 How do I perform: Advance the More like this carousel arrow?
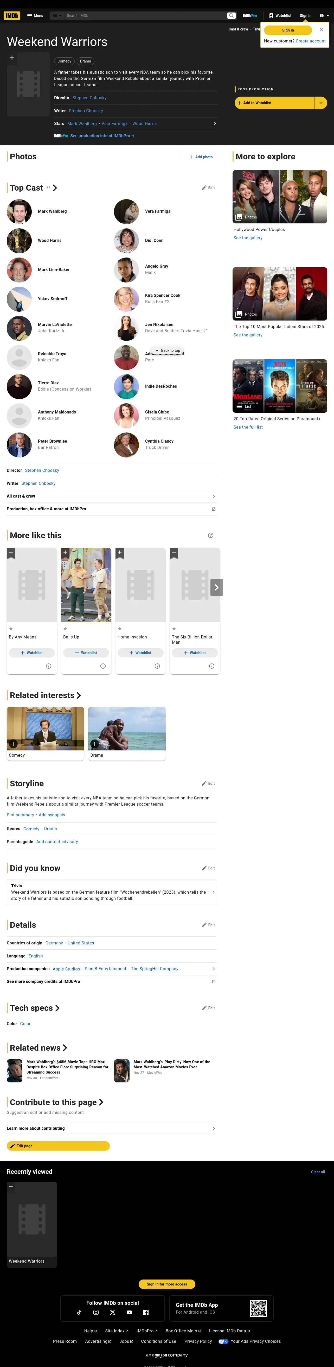[x=216, y=587]
